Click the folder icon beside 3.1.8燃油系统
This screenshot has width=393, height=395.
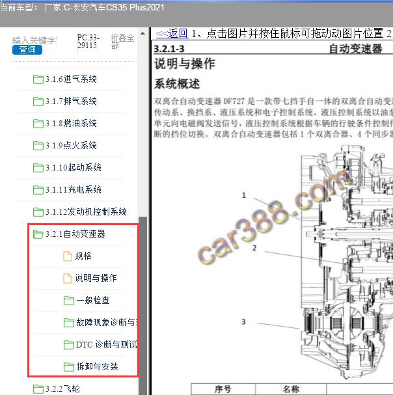coord(38,124)
